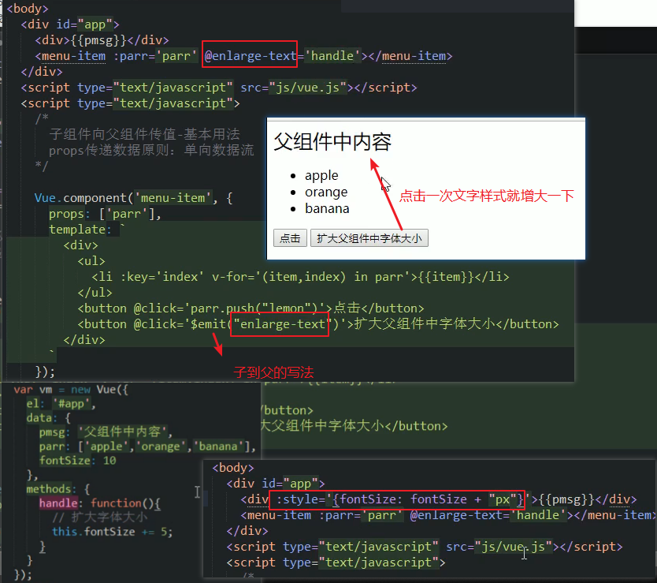
Task: Select the orange list item
Action: click(326, 192)
